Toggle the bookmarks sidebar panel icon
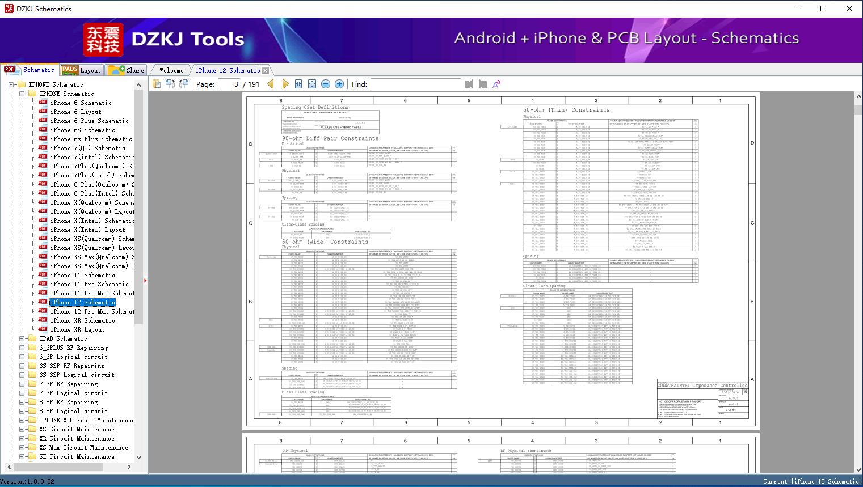This screenshot has height=487, width=863. click(x=157, y=84)
